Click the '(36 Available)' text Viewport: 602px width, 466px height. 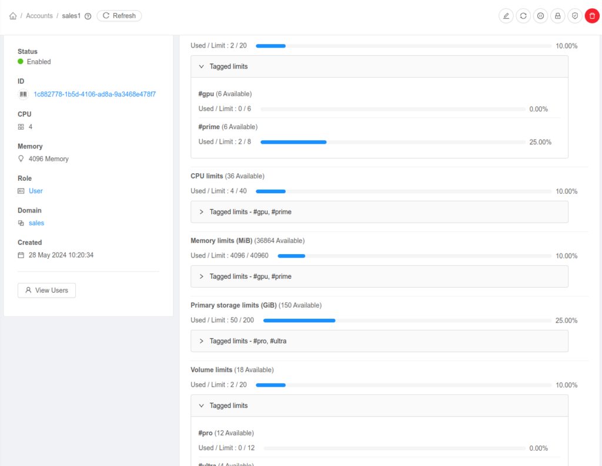tap(245, 176)
